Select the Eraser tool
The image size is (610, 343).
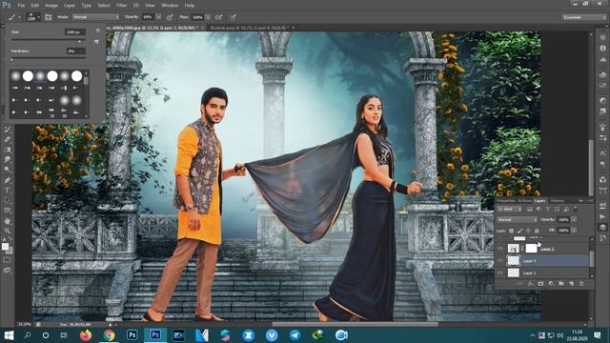coord(7,139)
